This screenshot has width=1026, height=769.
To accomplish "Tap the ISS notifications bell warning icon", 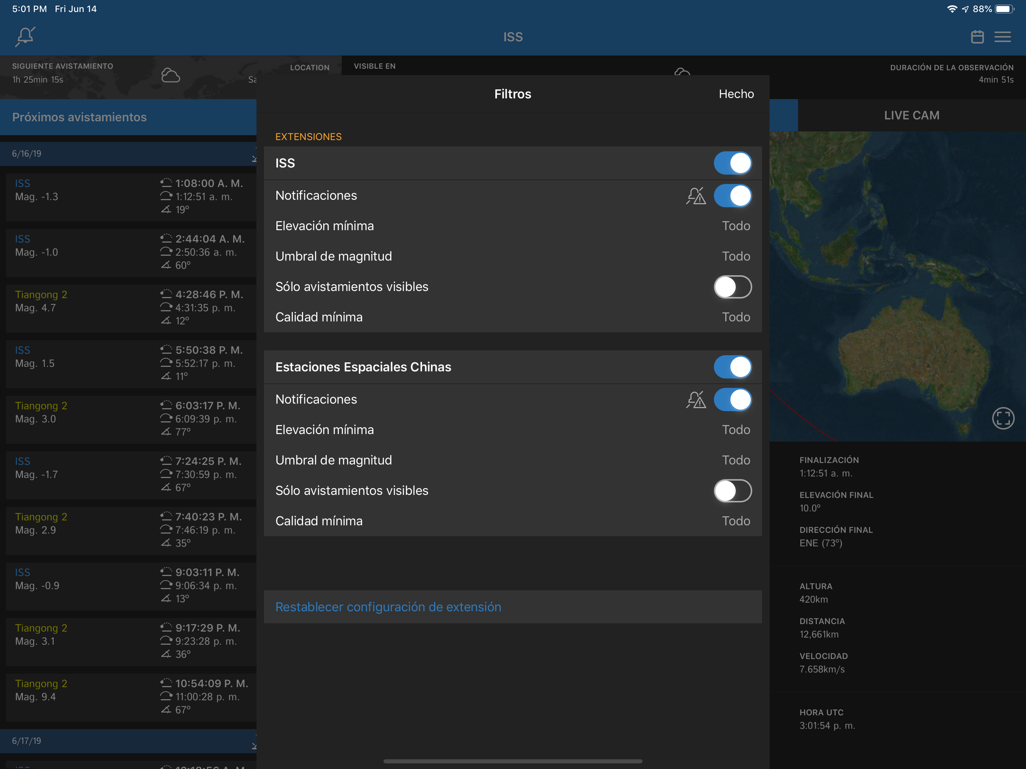I will click(x=696, y=196).
